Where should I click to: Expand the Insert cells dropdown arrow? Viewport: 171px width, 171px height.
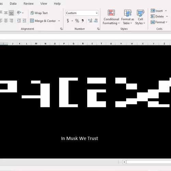(x=166, y=11)
